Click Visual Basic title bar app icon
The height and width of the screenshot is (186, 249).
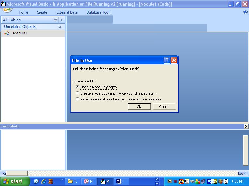(x=3, y=4)
